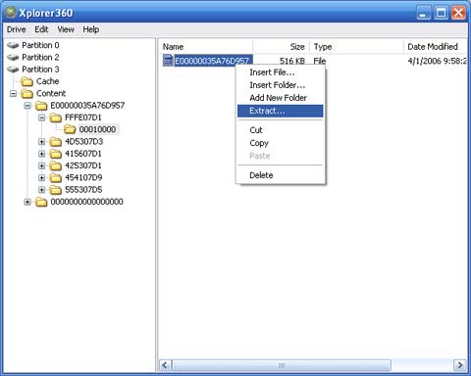This screenshot has height=376, width=471.
Task: Click the 00010000 folder icon
Action: coord(70,129)
